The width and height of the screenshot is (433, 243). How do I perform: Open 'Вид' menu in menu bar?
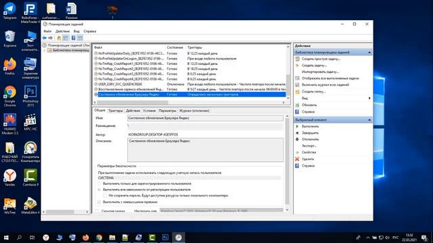(76, 31)
